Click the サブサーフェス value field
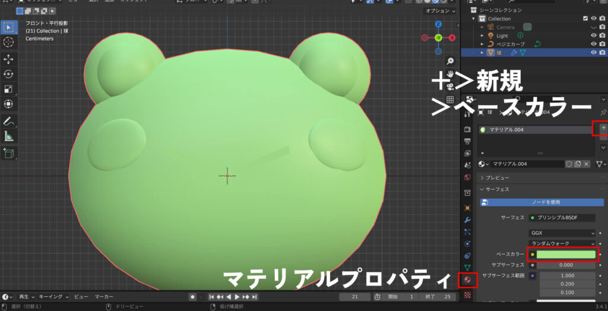Viewport: 608px width, 311px height. [566, 265]
